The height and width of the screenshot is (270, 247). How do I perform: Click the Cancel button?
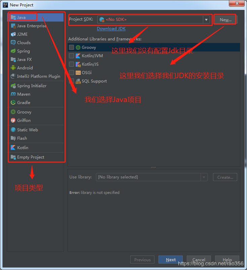point(199,260)
